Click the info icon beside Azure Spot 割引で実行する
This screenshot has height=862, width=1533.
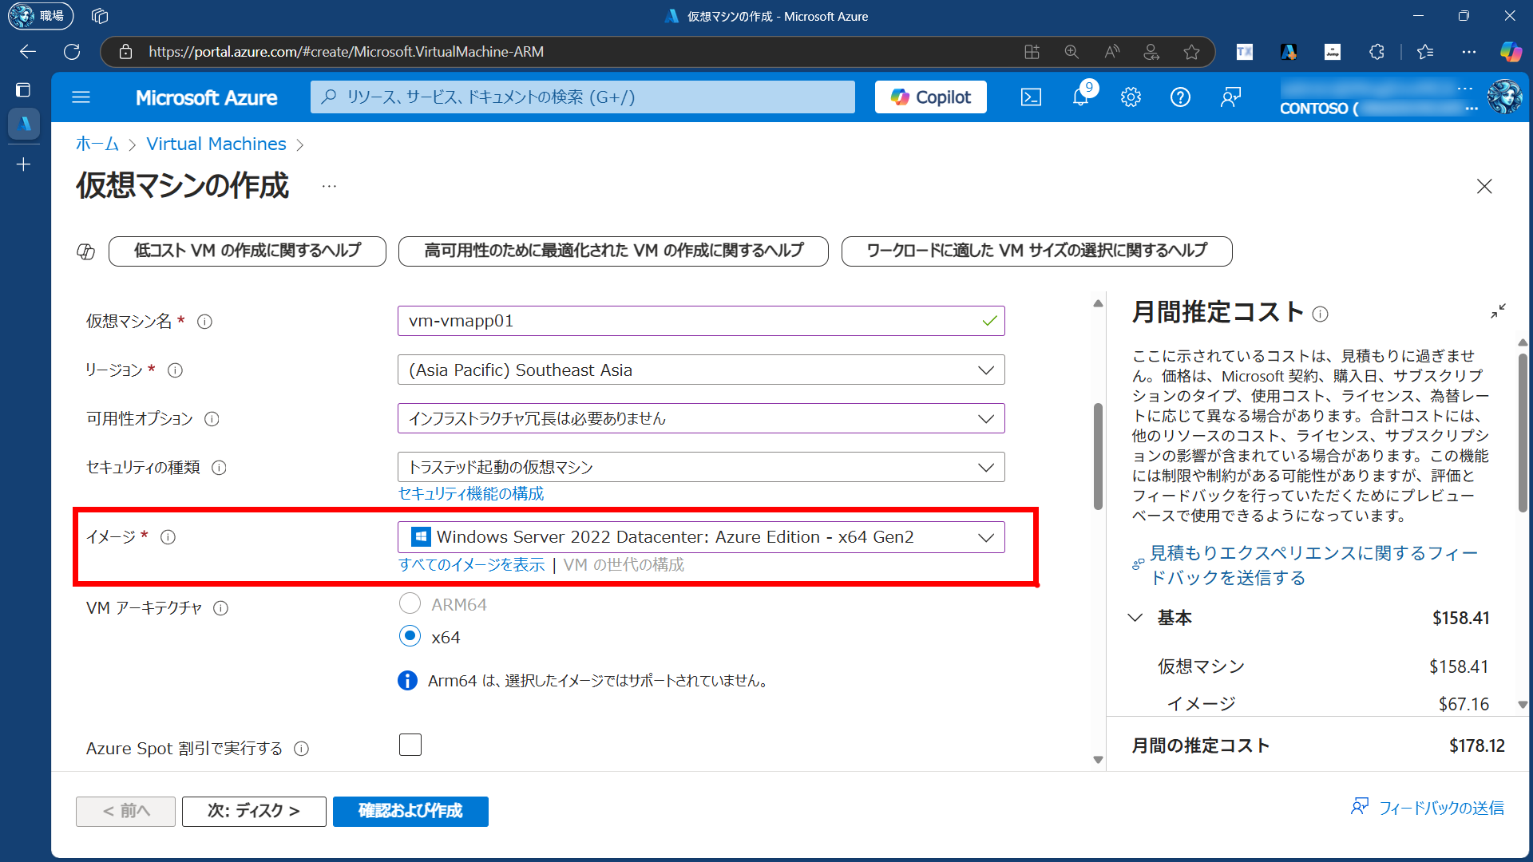pyautogui.click(x=301, y=749)
